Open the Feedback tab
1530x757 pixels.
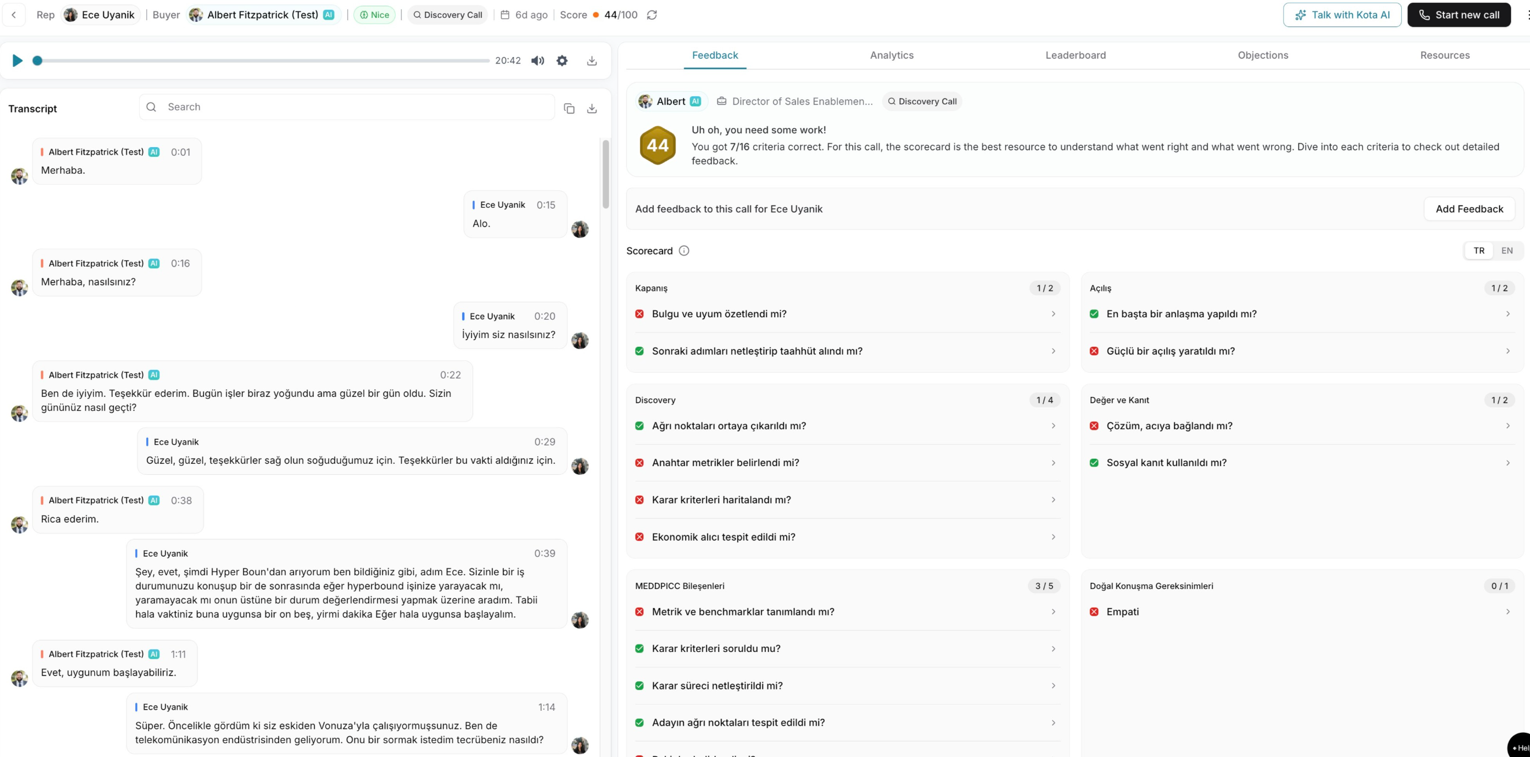click(x=714, y=55)
